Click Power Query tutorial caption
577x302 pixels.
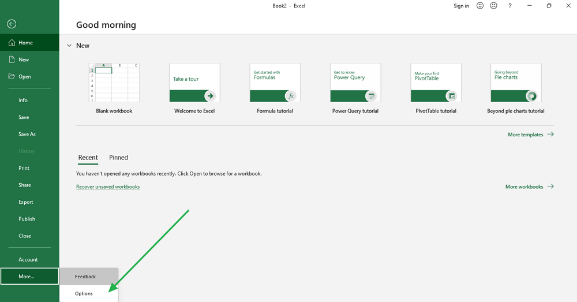pyautogui.click(x=355, y=111)
